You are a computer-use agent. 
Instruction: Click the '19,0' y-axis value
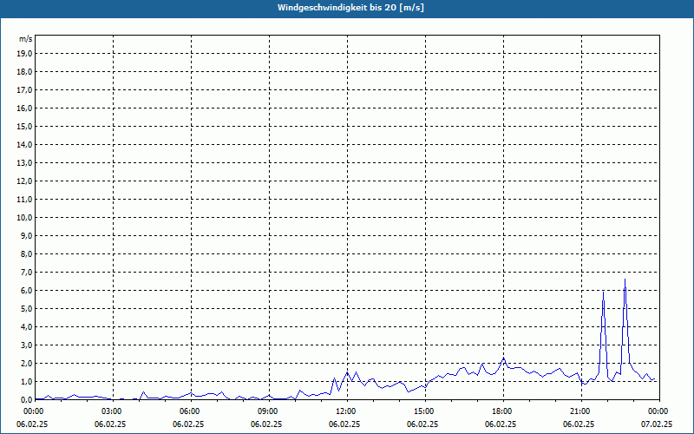24,54
